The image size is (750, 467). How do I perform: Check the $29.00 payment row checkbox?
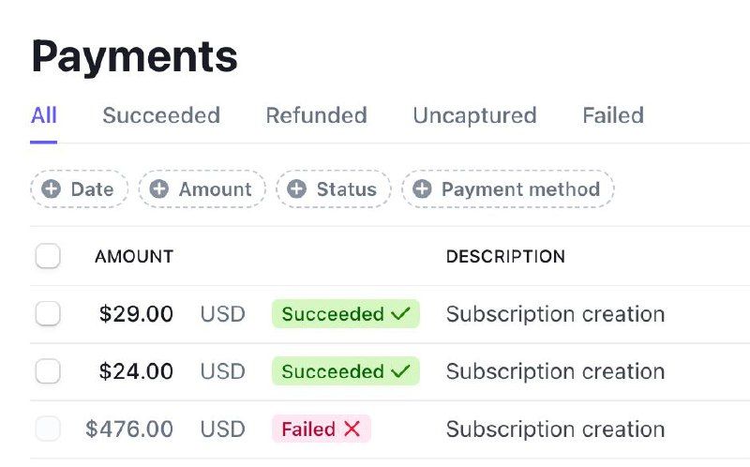[x=48, y=314]
